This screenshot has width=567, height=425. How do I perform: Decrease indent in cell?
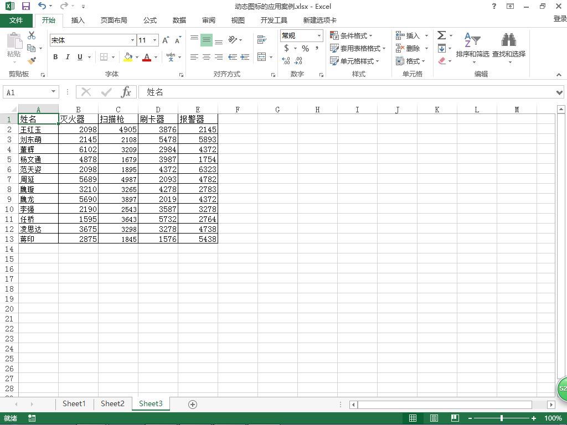pyautogui.click(x=233, y=57)
